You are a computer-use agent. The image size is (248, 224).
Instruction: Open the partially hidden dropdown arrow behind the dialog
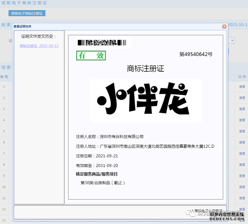tap(232, 40)
